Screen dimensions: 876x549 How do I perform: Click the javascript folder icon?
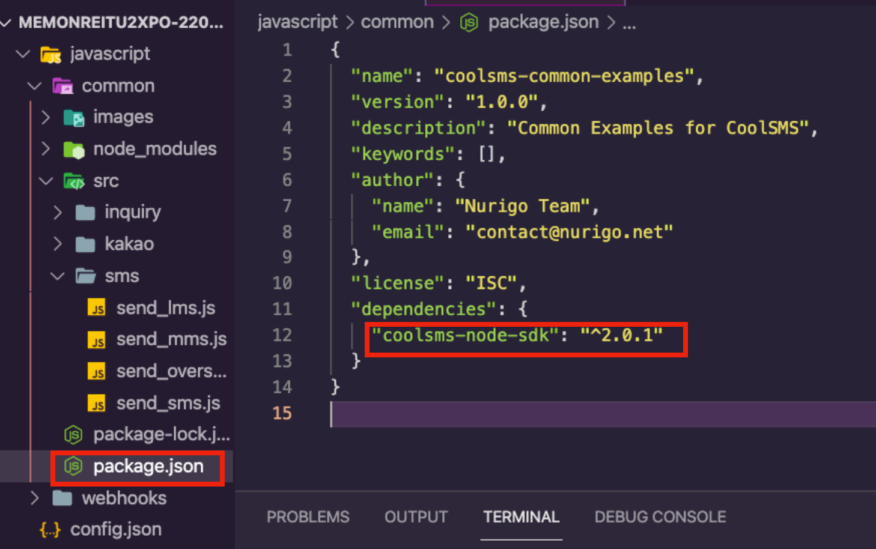51,55
